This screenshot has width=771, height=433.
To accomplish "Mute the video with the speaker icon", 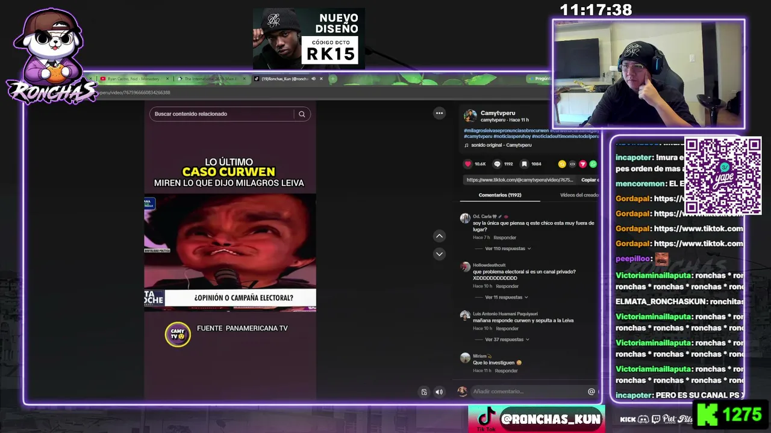I will [x=439, y=392].
